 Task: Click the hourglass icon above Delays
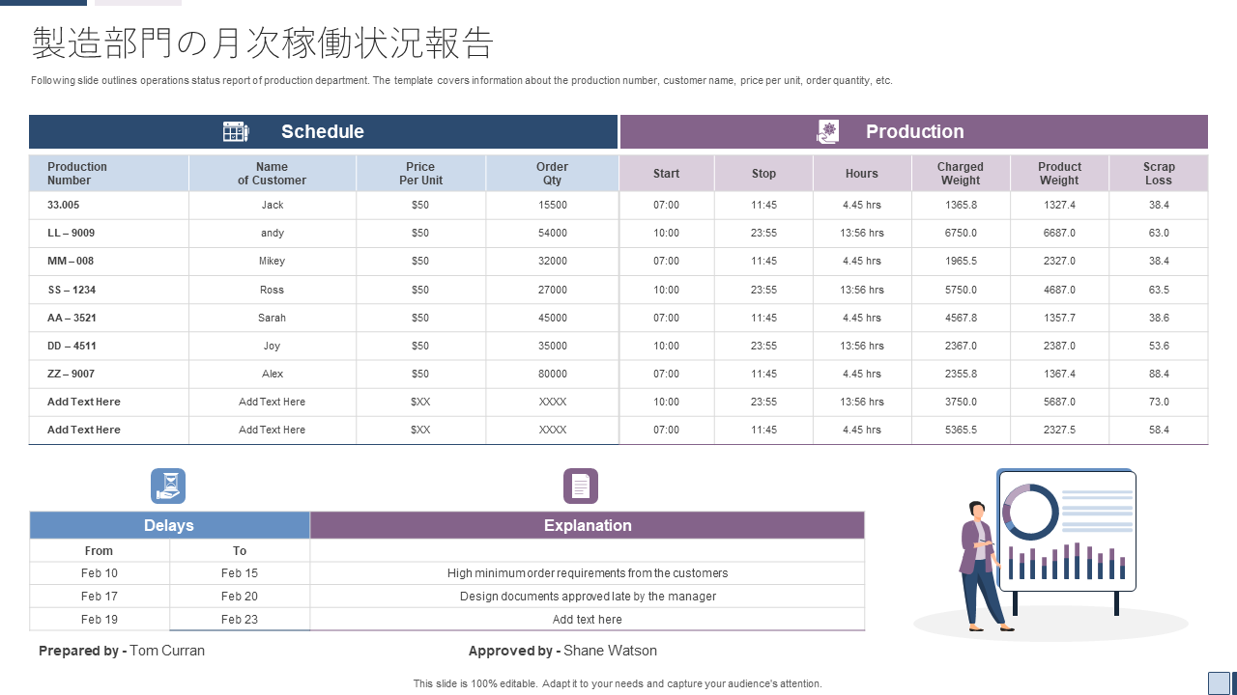tap(168, 486)
